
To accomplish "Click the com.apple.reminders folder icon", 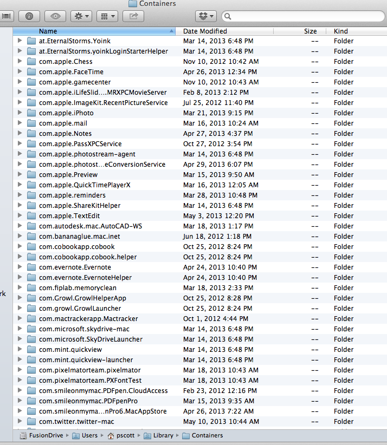I will point(31,195).
